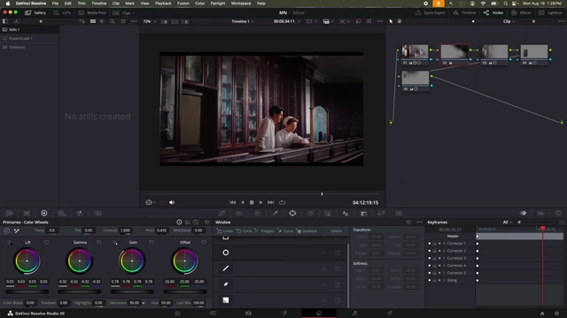Toggle the Clips panel

click(123, 12)
